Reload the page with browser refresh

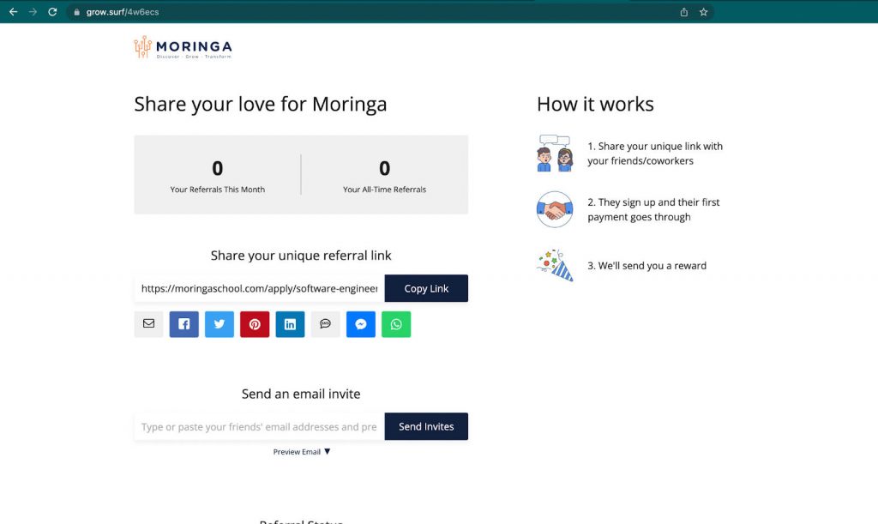coord(52,12)
